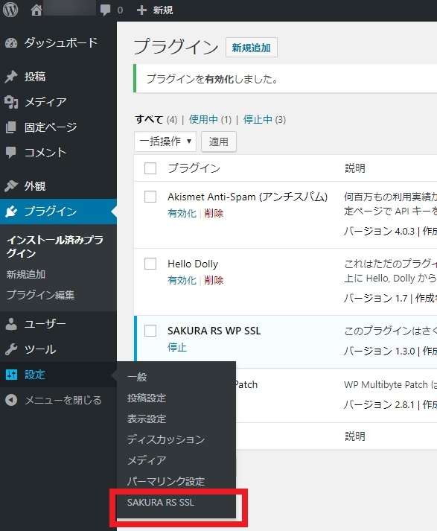Click the top プラグイン column header
This screenshot has width=437, height=531.
pyautogui.click(x=194, y=168)
